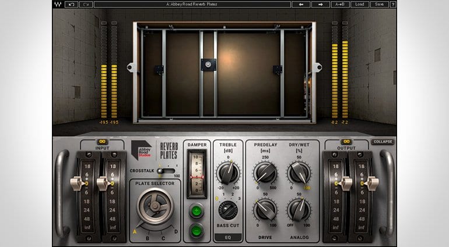Open the Abbey Road Reverb Plates preset field
This screenshot has height=247, width=449.
tap(192, 4)
